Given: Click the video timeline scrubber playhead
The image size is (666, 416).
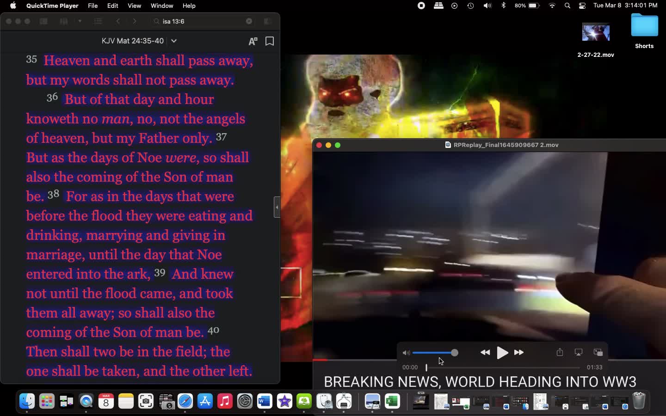Looking at the screenshot, I should click(426, 367).
